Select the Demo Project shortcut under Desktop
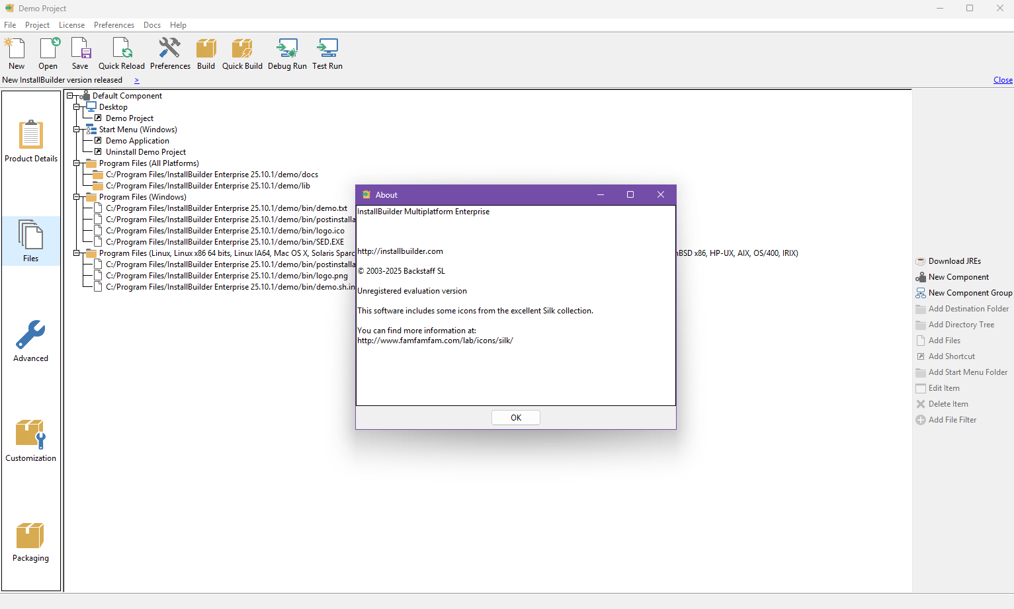The width and height of the screenshot is (1014, 609). pos(130,118)
